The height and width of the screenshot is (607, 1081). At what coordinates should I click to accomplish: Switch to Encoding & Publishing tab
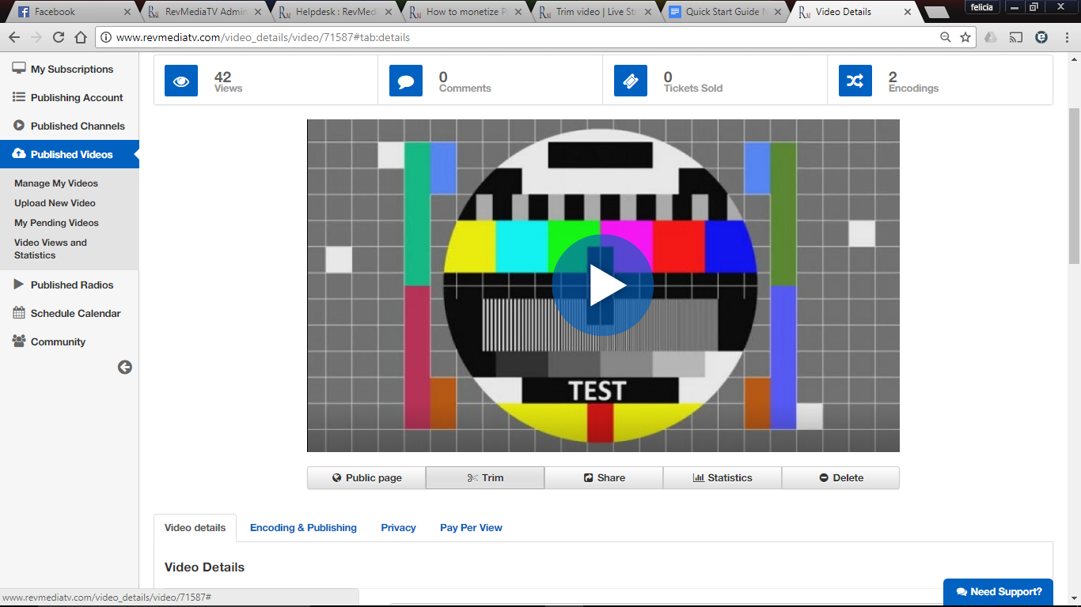tap(303, 528)
